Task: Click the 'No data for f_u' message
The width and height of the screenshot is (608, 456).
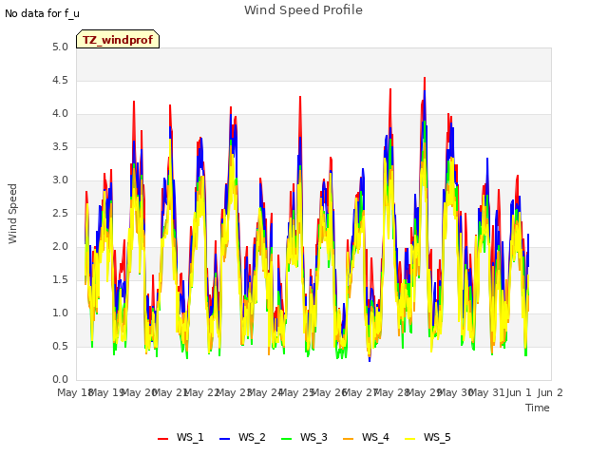Action: [42, 13]
